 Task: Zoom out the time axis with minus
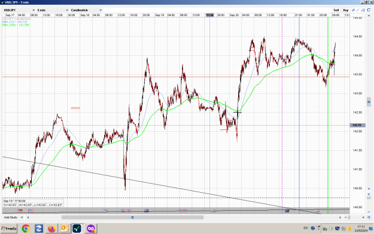(x=346, y=217)
